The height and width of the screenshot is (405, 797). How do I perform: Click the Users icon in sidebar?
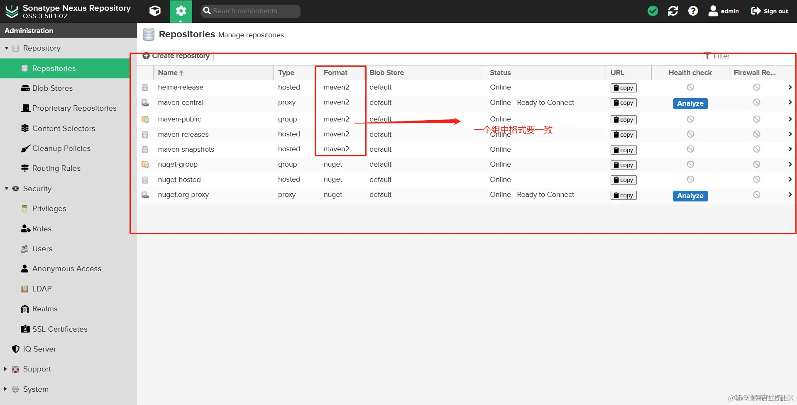[x=25, y=249]
